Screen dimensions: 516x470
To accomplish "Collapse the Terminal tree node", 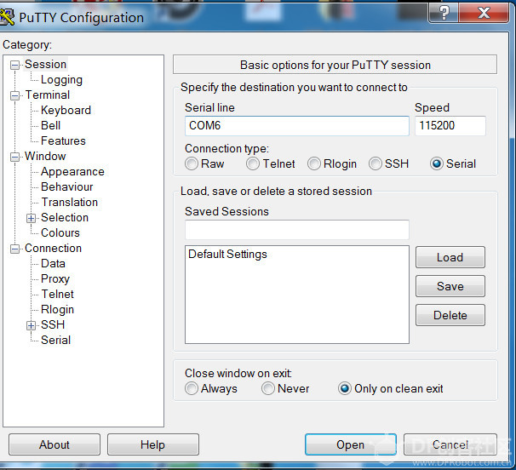I will pos(14,95).
